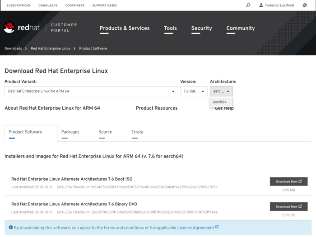Click the user profile icon beside Federico Lucifredi
The image size is (316, 237).
[x=261, y=5]
